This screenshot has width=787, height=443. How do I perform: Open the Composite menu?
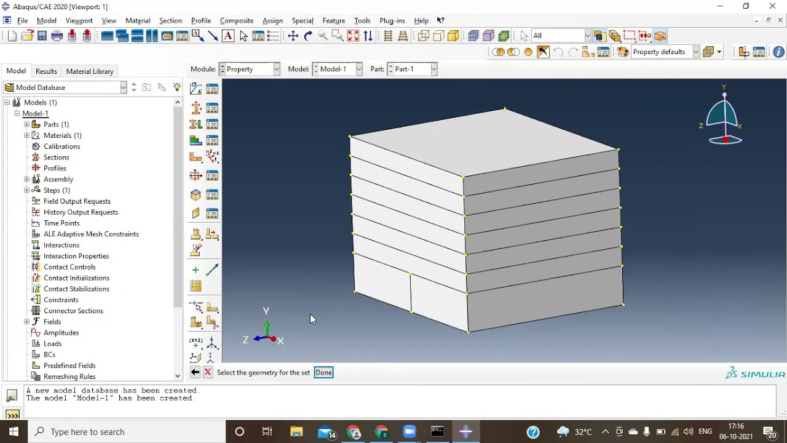coord(237,21)
